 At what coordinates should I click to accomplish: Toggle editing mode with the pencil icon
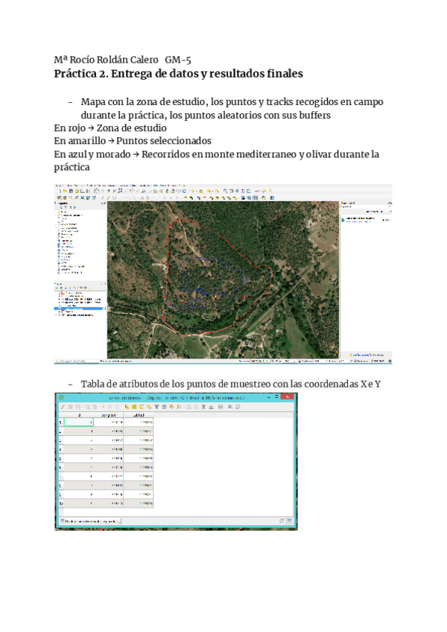[64, 407]
